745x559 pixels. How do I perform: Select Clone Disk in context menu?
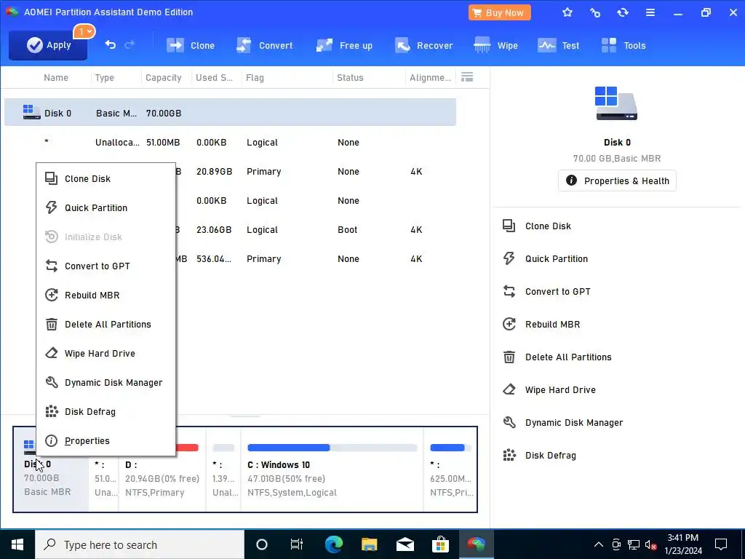click(x=106, y=179)
